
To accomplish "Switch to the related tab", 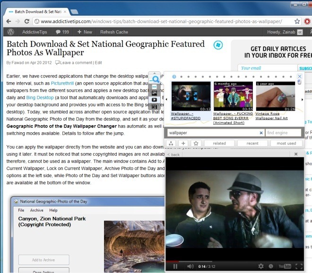I will (x=219, y=144).
